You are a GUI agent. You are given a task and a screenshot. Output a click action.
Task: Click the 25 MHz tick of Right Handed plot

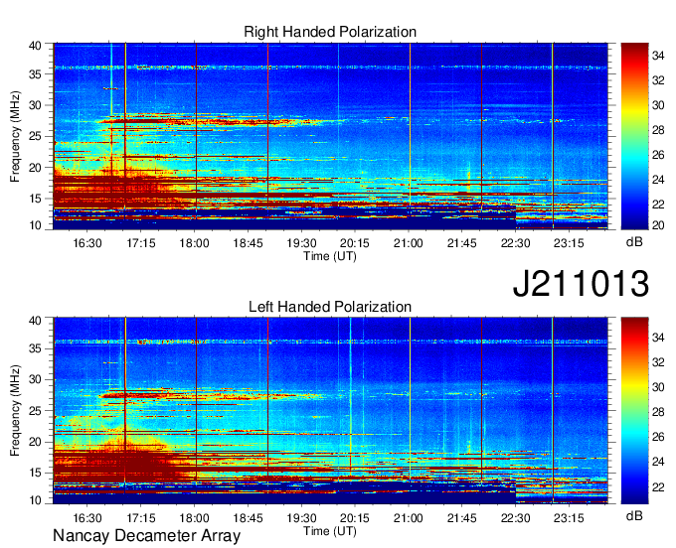[36, 136]
